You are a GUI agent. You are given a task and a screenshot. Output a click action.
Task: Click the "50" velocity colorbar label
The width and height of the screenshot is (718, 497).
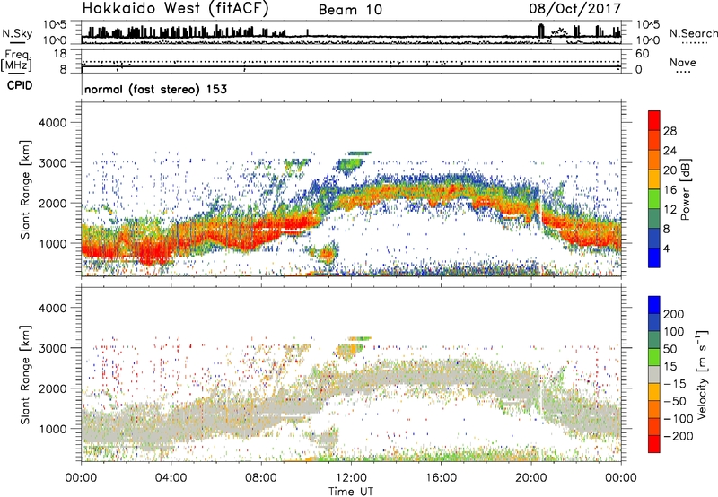click(670, 349)
